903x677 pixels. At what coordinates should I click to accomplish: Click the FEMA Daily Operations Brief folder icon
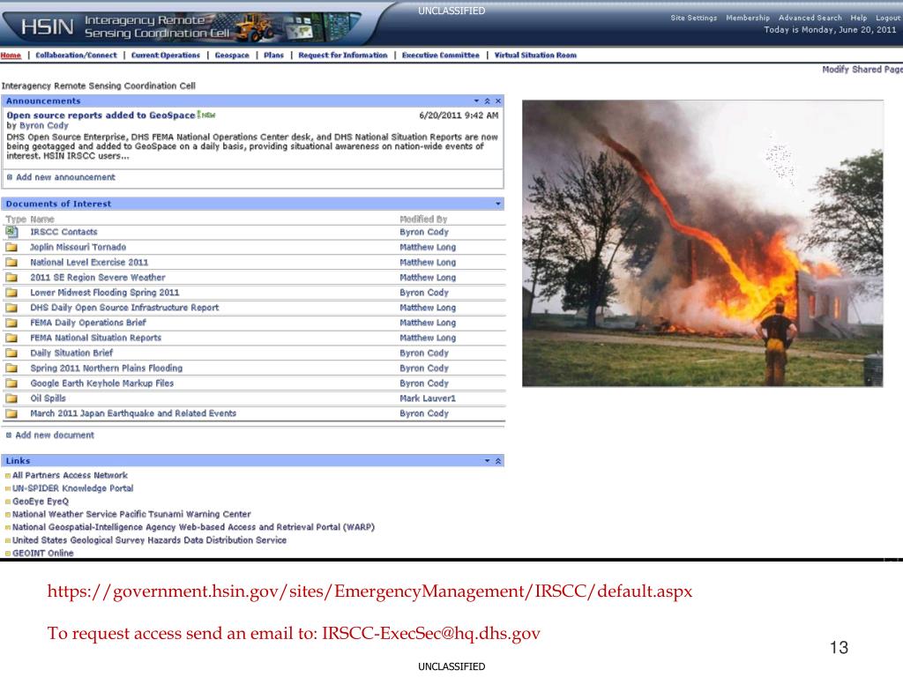point(11,323)
